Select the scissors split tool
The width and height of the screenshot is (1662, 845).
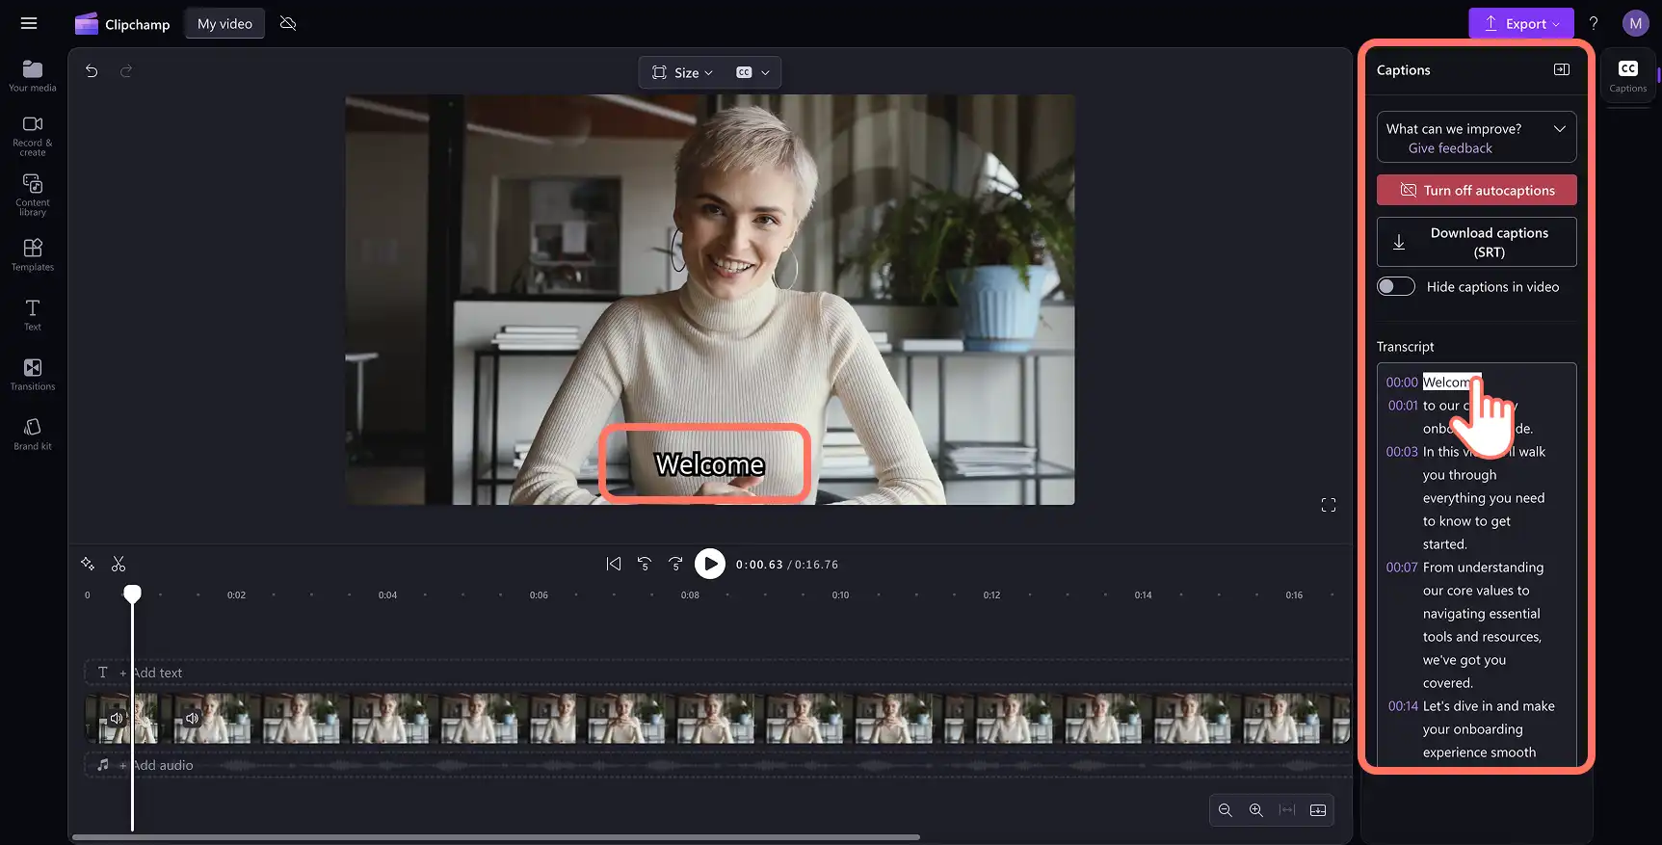point(119,564)
